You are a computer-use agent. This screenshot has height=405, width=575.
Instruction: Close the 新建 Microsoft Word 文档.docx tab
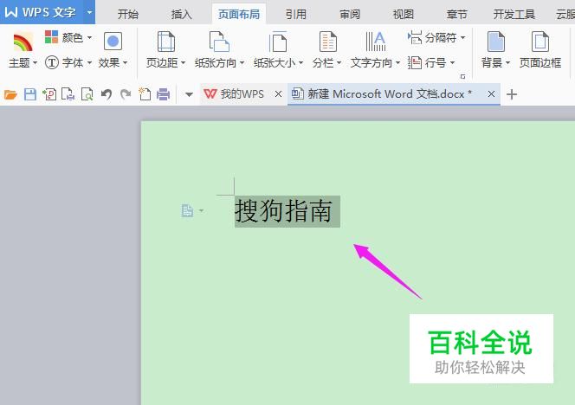coord(491,94)
